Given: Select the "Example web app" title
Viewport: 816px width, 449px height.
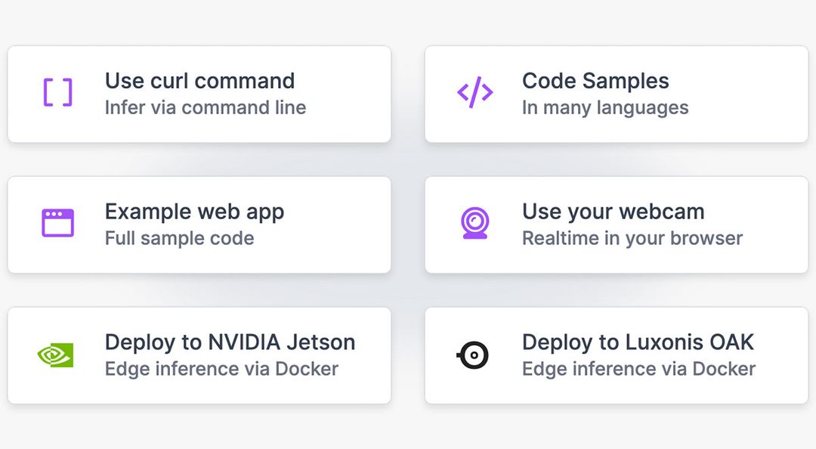Looking at the screenshot, I should [x=194, y=212].
